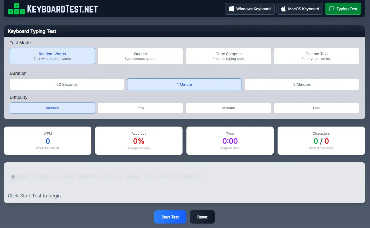Click the Apple logo icon

pyautogui.click(x=283, y=9)
